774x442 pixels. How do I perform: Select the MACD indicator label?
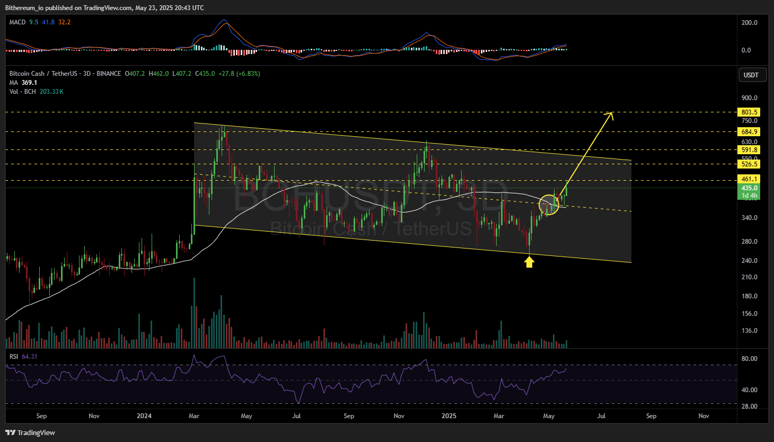point(17,22)
